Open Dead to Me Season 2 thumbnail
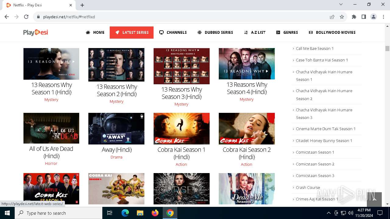 (247, 189)
